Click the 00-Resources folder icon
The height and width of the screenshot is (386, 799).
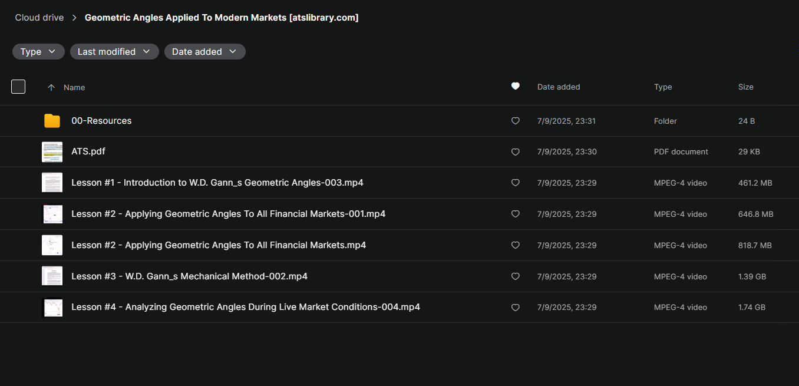coord(52,121)
